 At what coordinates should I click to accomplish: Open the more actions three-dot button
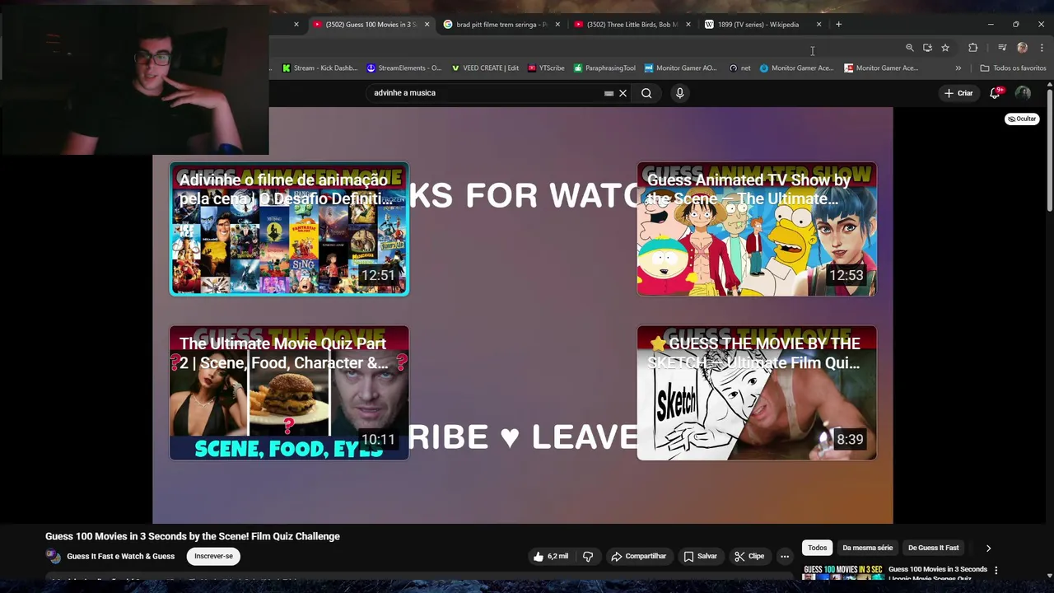pyautogui.click(x=785, y=556)
